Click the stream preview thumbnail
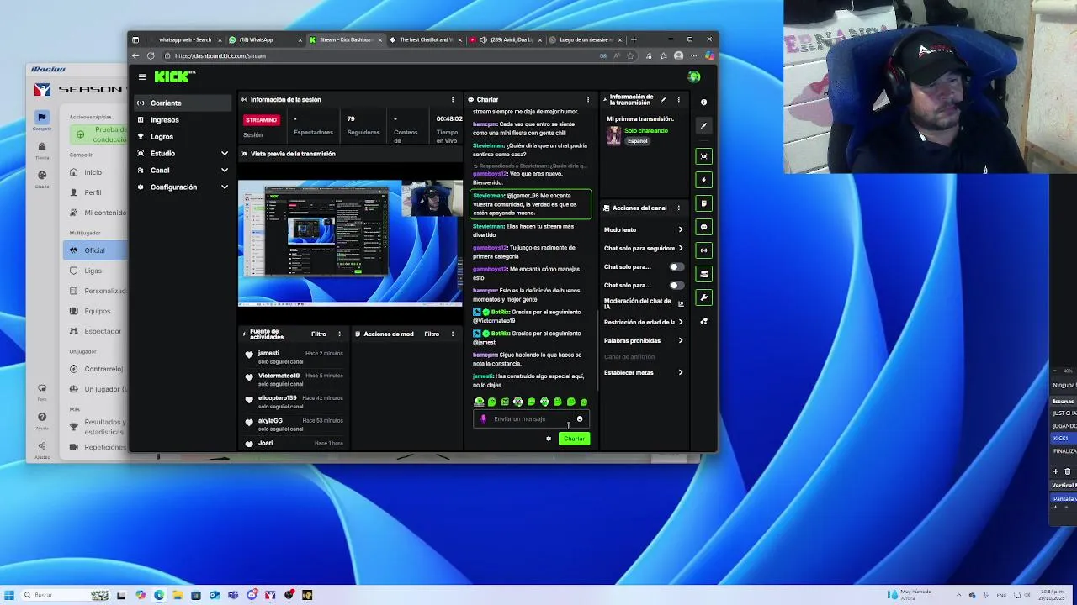The height and width of the screenshot is (605, 1077). (x=350, y=243)
